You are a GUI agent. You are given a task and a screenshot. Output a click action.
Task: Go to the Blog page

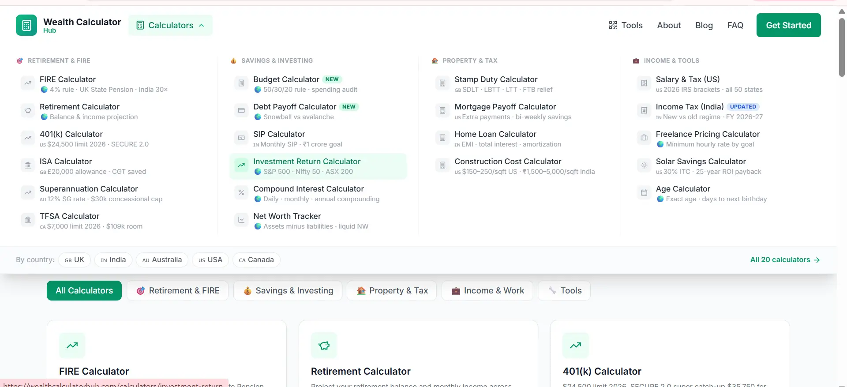coord(704,25)
